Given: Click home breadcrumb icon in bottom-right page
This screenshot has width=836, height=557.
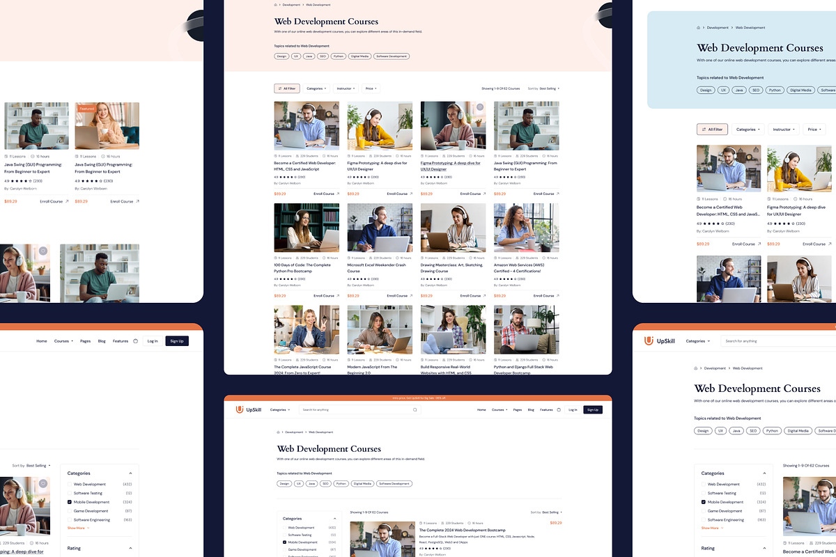Looking at the screenshot, I should click(697, 368).
